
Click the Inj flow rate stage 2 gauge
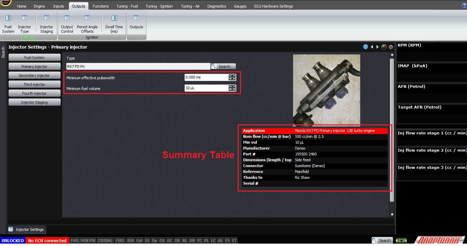tap(432, 155)
